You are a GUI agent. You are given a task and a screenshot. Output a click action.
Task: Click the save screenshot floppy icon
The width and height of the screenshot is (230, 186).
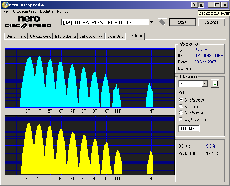pos(201,5)
